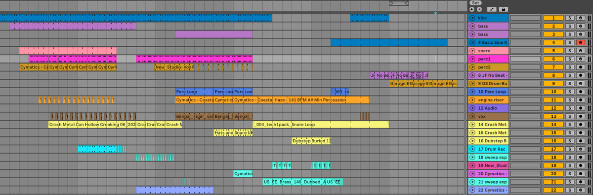Unfold the vox track
593x195 pixels.
tap(472, 116)
